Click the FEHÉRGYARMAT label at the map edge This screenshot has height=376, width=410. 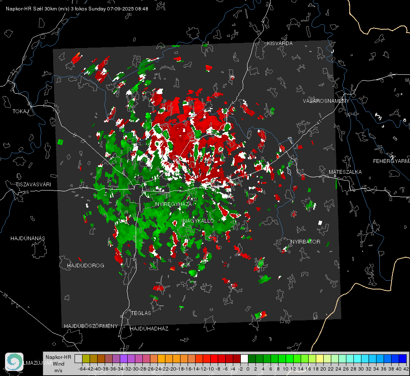pyautogui.click(x=392, y=161)
